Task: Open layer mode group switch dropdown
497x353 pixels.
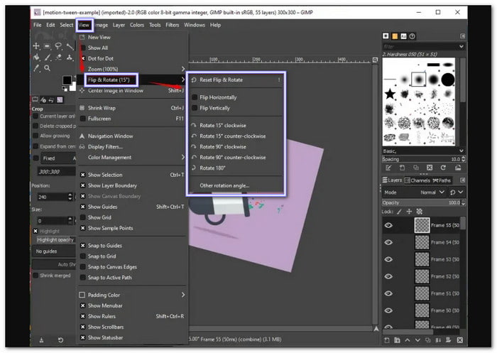Action: [457, 192]
